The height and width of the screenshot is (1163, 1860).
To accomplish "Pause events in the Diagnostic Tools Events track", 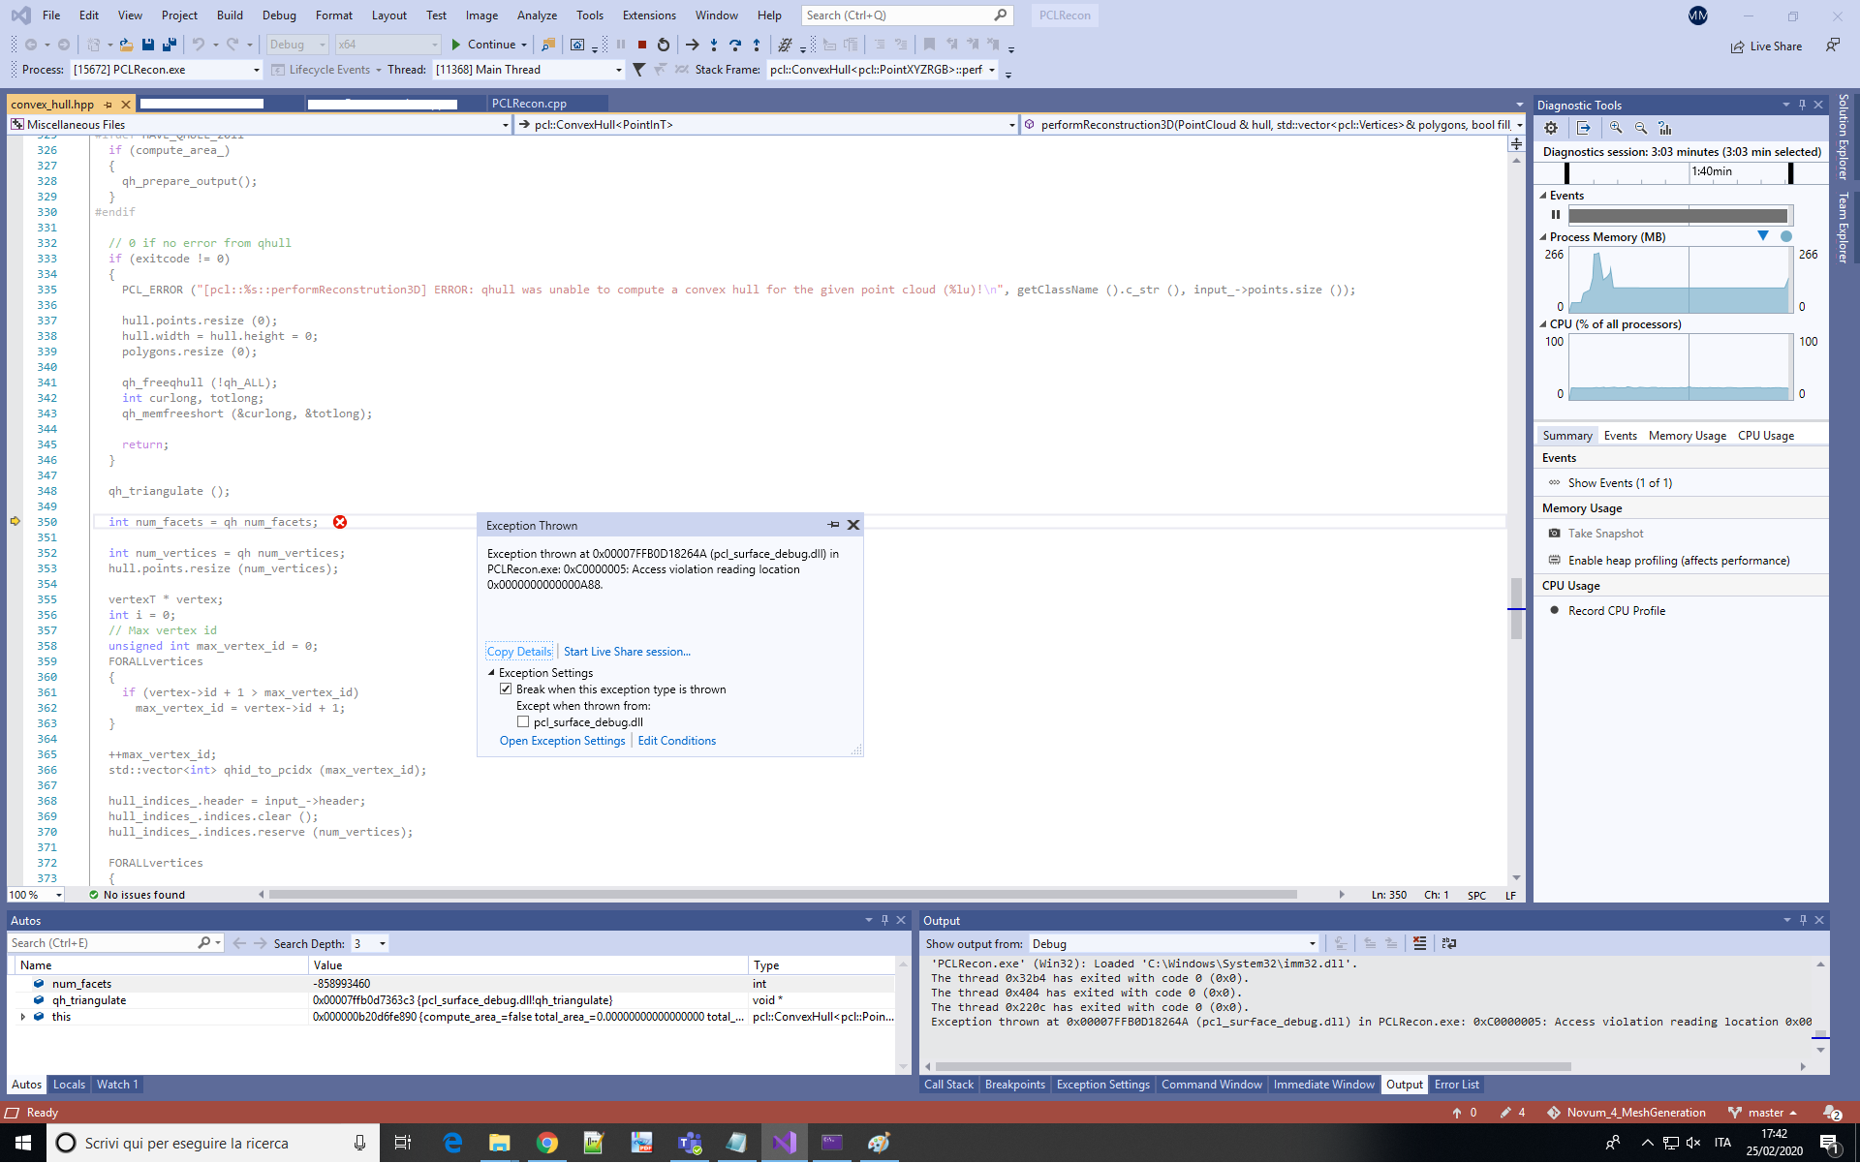I will pos(1556,215).
